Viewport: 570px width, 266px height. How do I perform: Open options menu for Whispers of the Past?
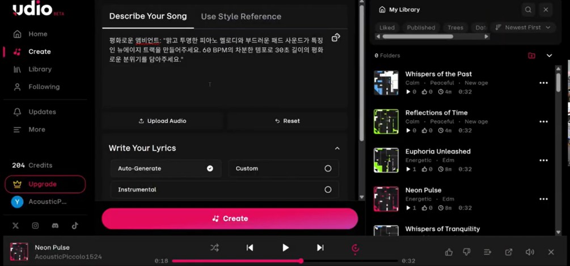click(543, 83)
